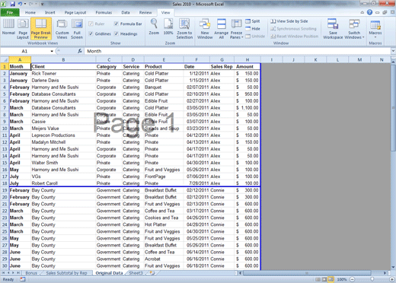Open Custom Views dialog

pyautogui.click(x=62, y=29)
